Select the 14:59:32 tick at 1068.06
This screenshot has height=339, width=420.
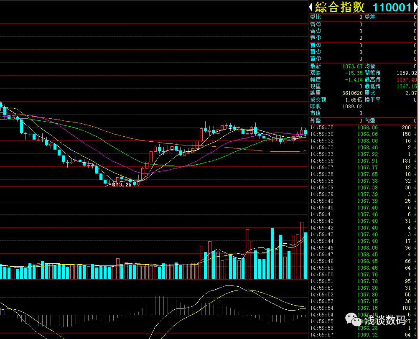pyautogui.click(x=363, y=141)
